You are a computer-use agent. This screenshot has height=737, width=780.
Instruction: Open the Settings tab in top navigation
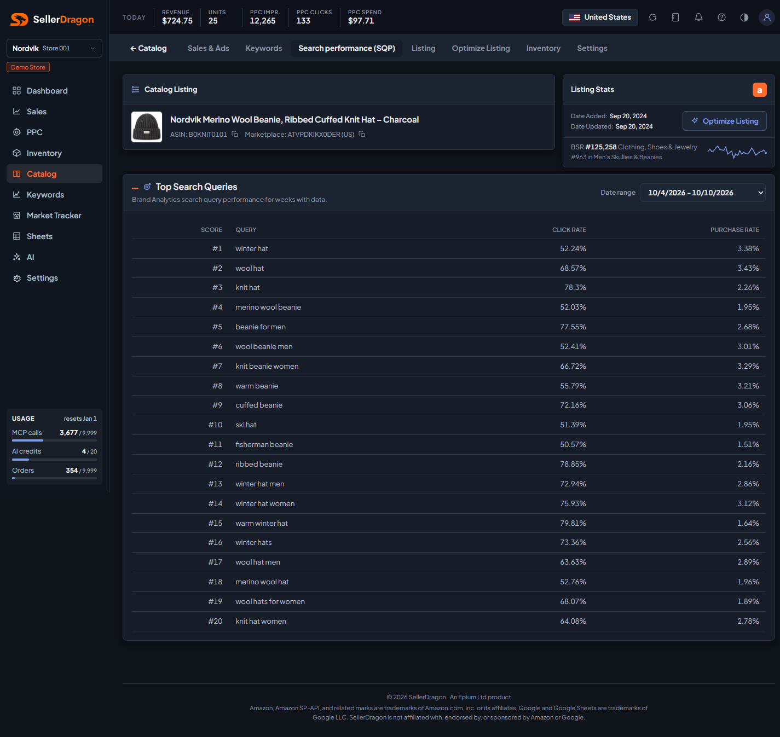(x=592, y=48)
